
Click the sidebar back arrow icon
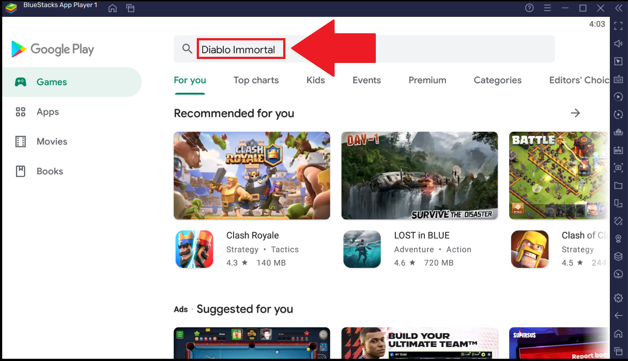point(618,315)
